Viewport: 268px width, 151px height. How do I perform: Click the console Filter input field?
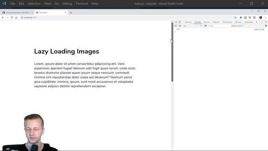tap(219, 26)
